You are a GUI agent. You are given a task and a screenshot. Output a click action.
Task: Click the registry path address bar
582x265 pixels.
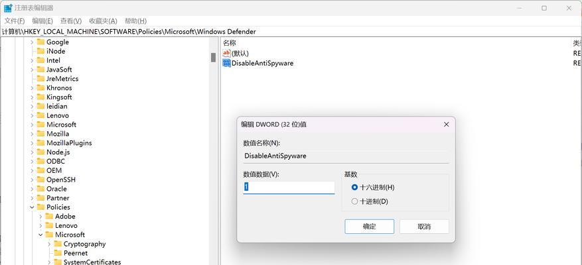click(291, 32)
